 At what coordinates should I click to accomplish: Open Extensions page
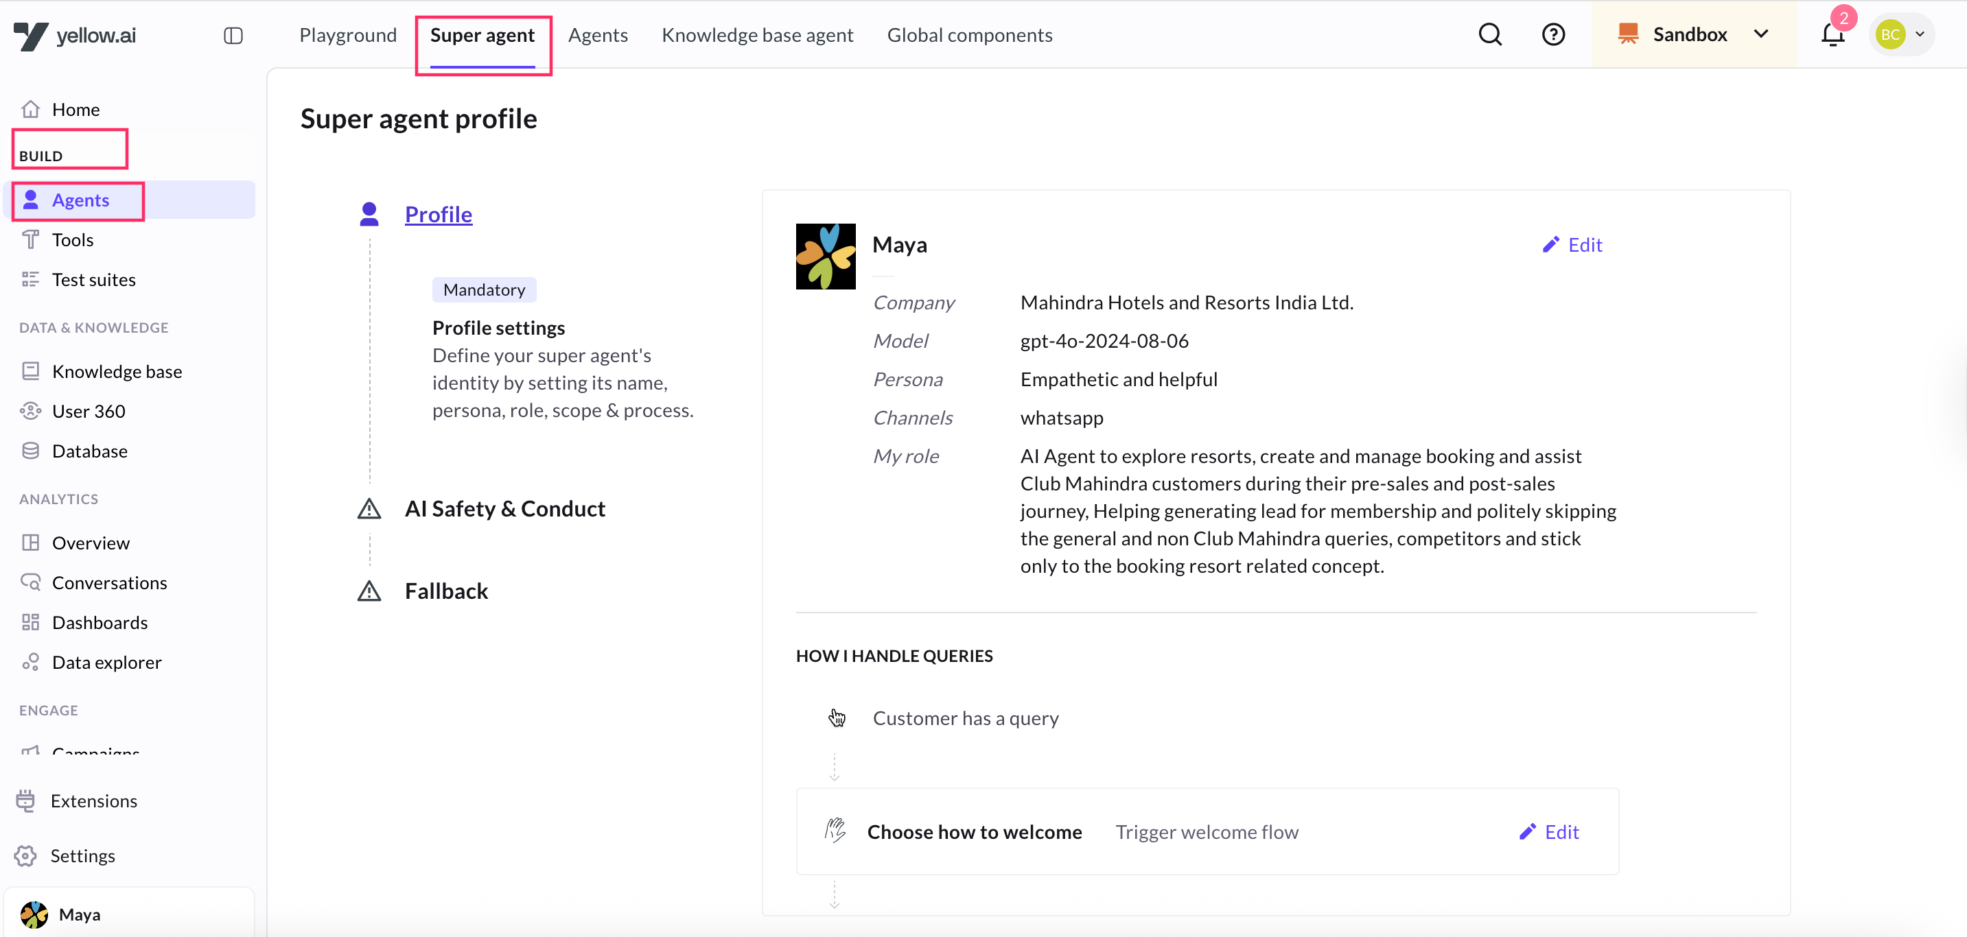click(93, 800)
